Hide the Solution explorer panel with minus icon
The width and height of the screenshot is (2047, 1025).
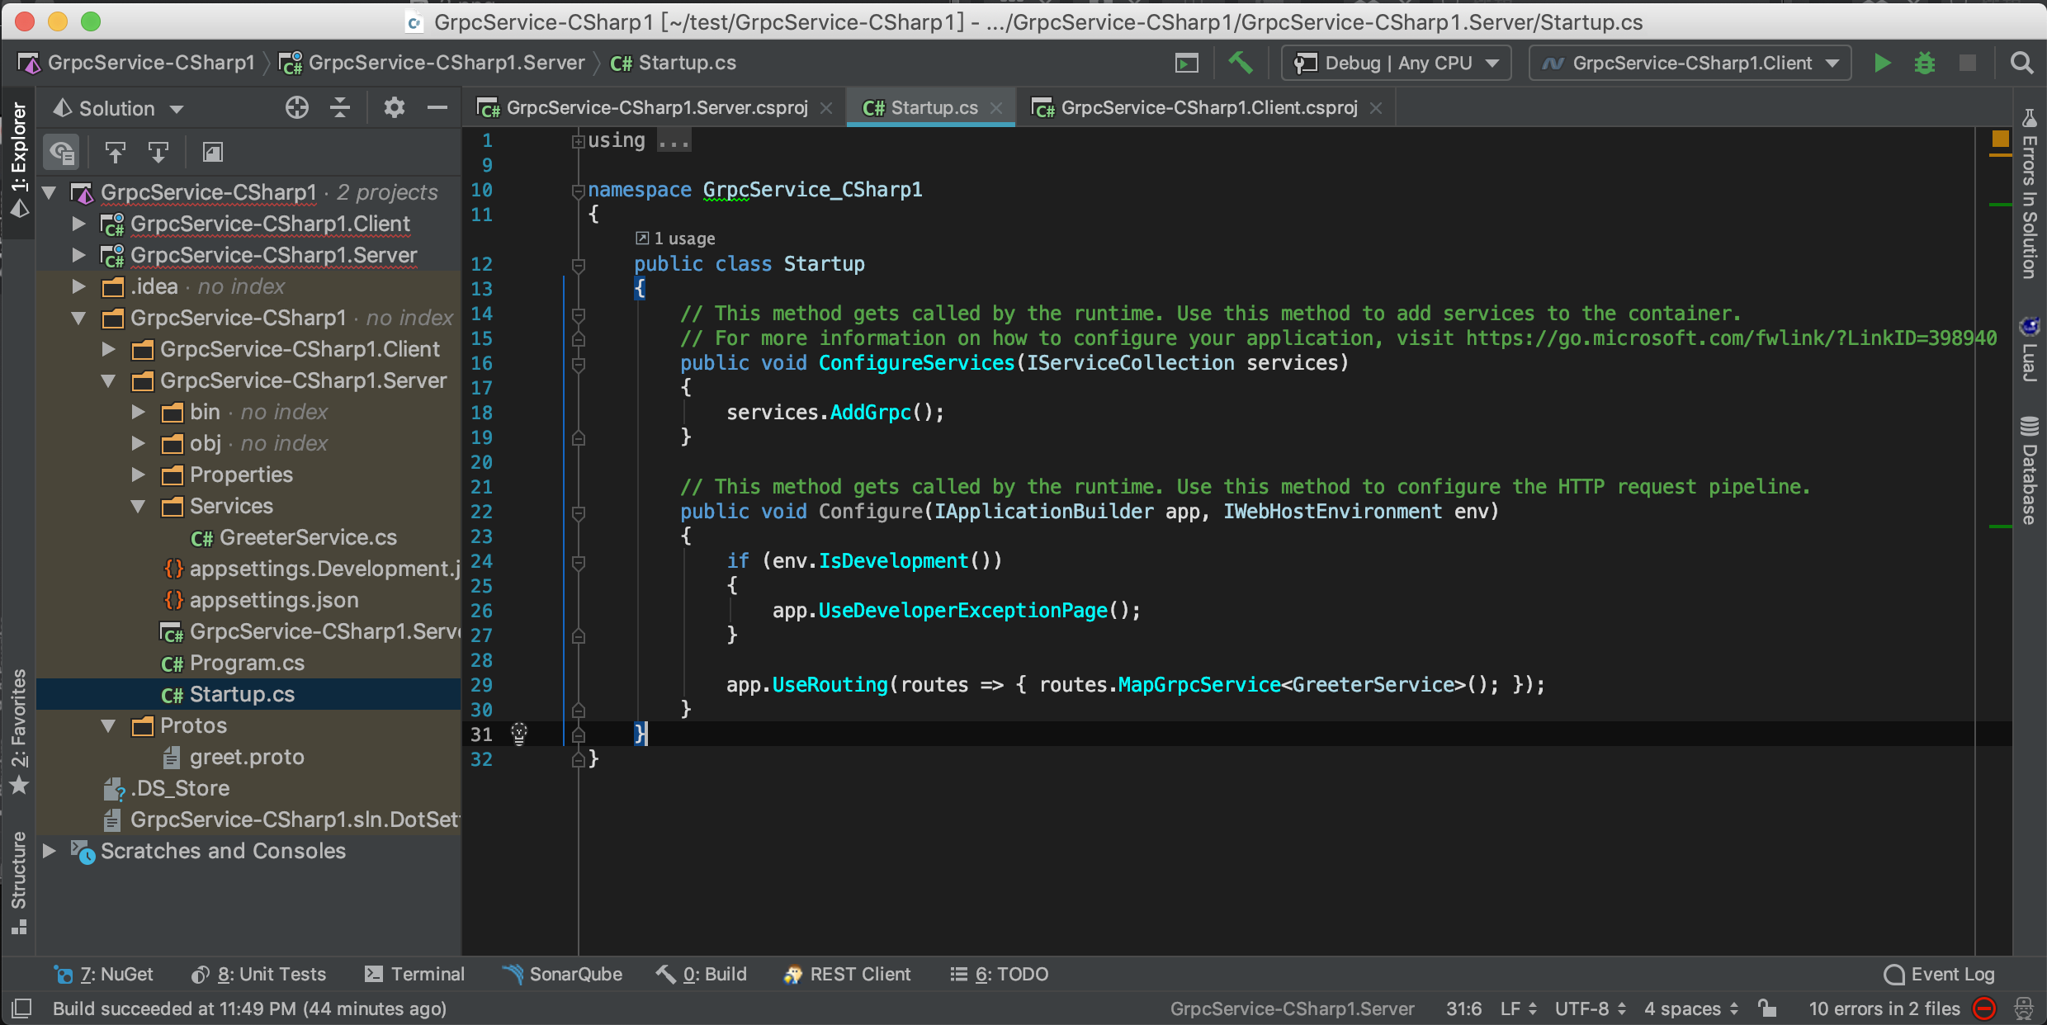tap(437, 108)
